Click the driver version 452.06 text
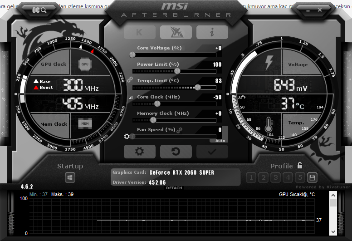This screenshot has width=352, height=241. [x=157, y=182]
